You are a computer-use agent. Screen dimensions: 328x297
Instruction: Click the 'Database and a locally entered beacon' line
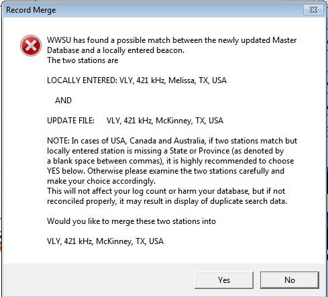pyautogui.click(x=115, y=50)
